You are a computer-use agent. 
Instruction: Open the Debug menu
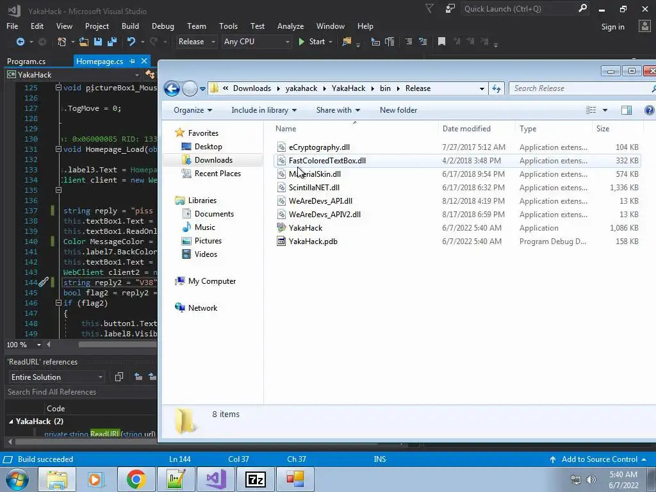pyautogui.click(x=163, y=26)
